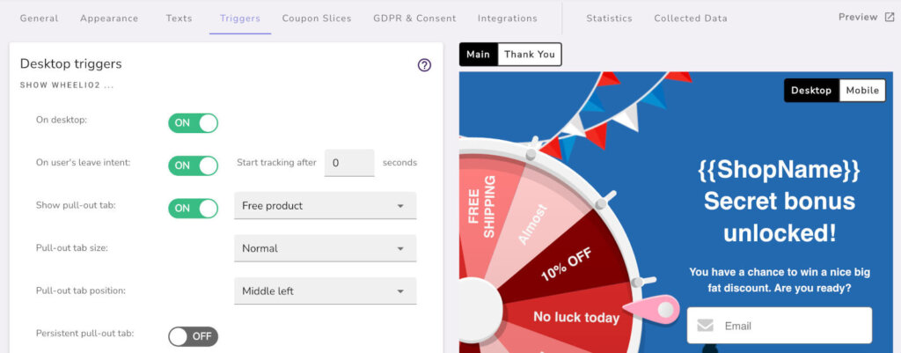901x353 pixels.
Task: Open the Appearance tab
Action: click(109, 18)
